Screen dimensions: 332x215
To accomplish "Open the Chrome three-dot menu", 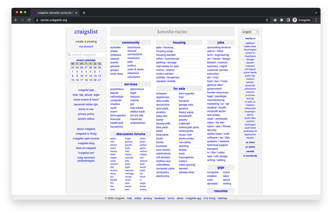I will click(316, 20).
